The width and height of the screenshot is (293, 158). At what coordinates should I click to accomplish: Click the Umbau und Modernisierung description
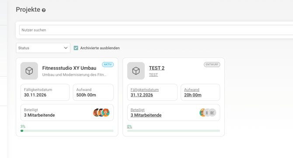(x=74, y=75)
